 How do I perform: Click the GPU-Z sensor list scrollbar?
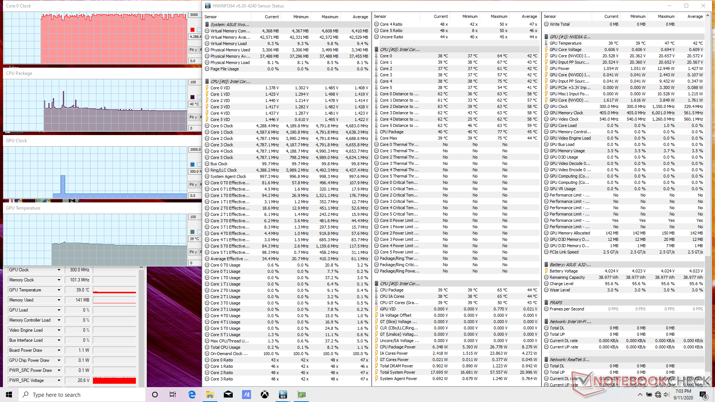point(141,327)
